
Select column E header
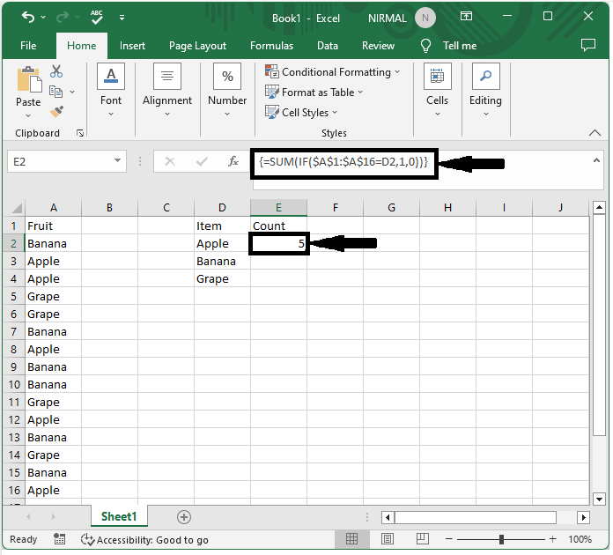click(278, 208)
